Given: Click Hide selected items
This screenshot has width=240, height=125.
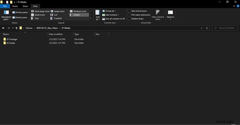Looking at the screenshot, I should (x=158, y=15).
